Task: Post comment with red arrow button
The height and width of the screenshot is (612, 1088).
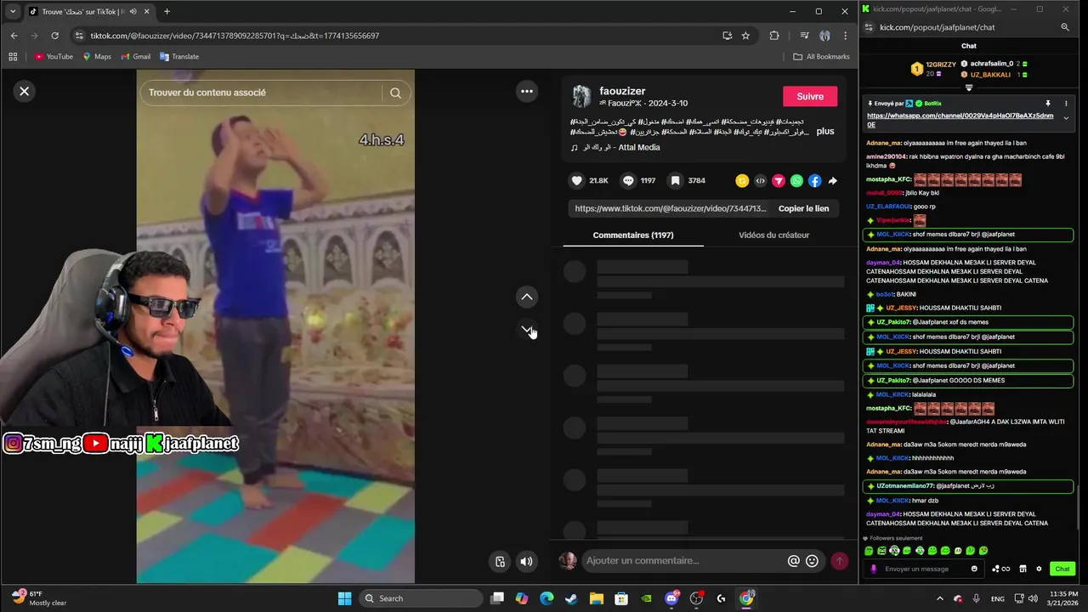Action: point(839,561)
